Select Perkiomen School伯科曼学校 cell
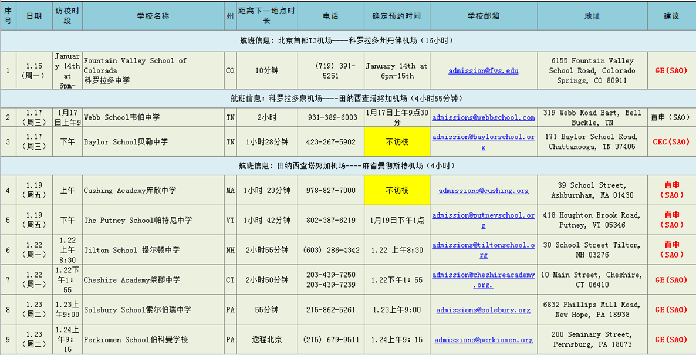The width and height of the screenshot is (696, 355). [x=153, y=340]
